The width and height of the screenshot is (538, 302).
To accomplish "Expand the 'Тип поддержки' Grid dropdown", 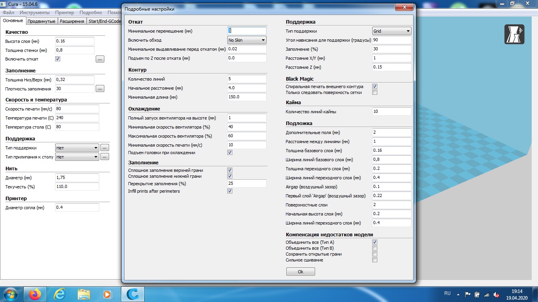I will click(x=391, y=31).
